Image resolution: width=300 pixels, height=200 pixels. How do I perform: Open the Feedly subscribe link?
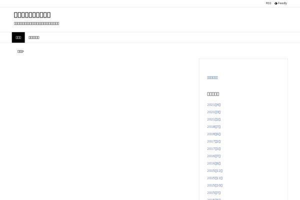280,3
